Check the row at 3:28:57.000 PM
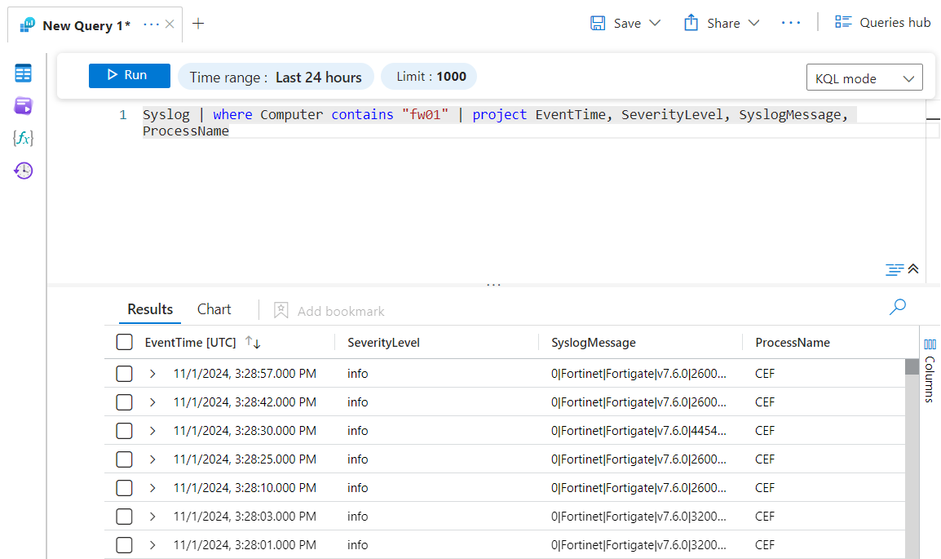This screenshot has height=559, width=941. click(x=124, y=374)
